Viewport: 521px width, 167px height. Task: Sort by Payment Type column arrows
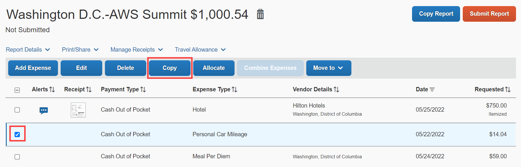143,90
